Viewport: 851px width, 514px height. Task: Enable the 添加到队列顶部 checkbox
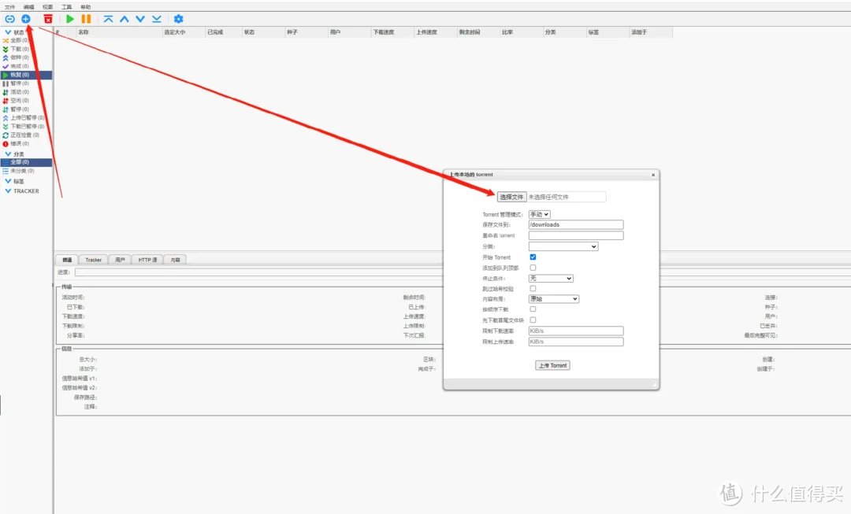point(533,268)
